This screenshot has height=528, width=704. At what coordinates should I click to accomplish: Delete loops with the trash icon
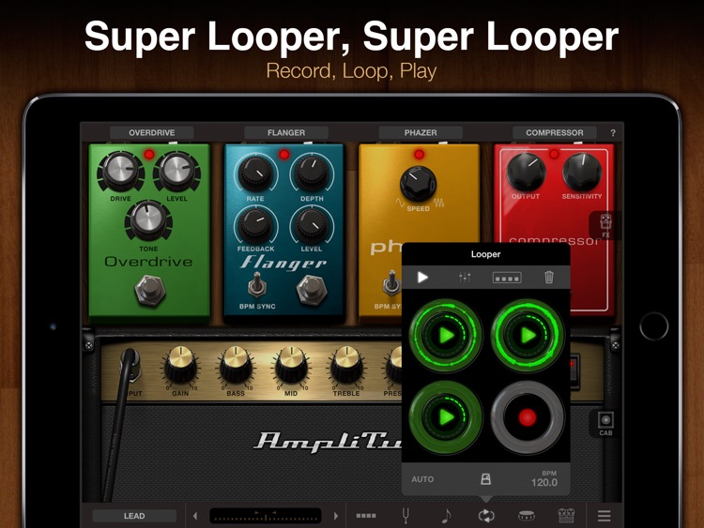click(549, 278)
